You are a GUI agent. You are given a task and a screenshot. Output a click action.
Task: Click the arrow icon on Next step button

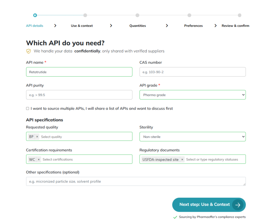click(238, 205)
